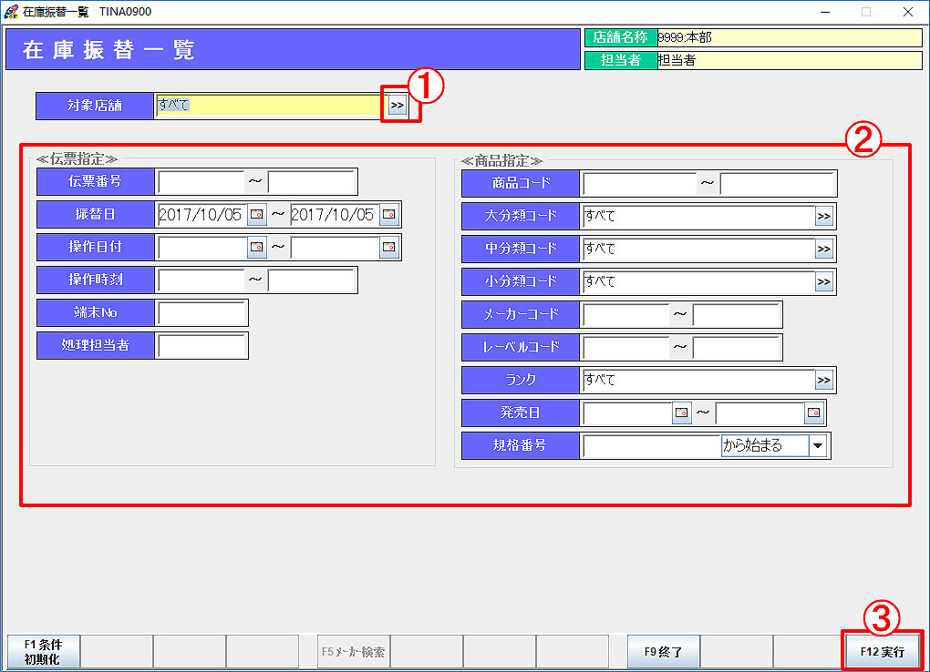Click the 規格番号 text field

652,445
